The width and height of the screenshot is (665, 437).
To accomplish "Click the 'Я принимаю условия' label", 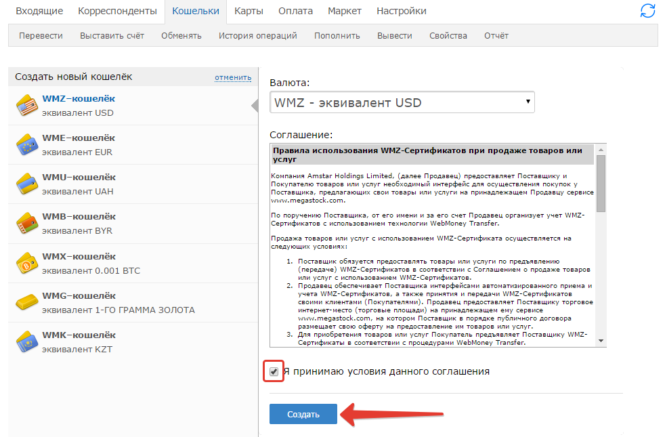I will (387, 372).
